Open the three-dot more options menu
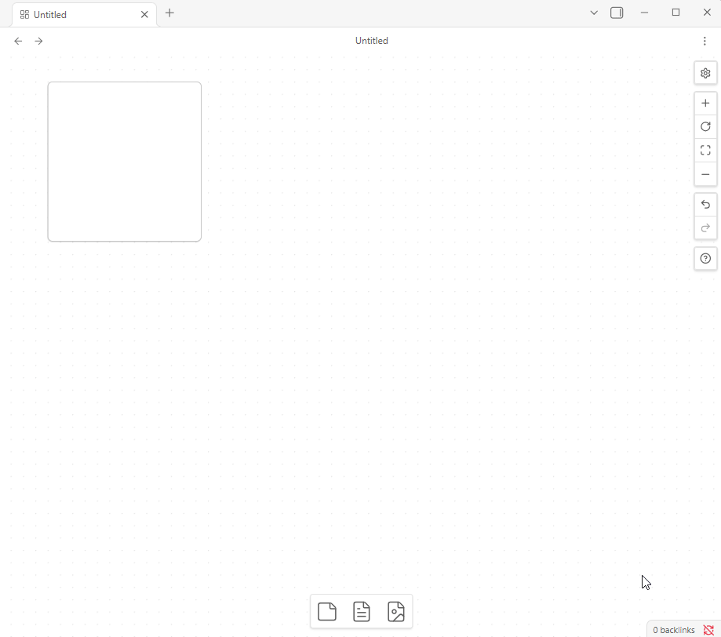This screenshot has width=721, height=637. tap(705, 41)
